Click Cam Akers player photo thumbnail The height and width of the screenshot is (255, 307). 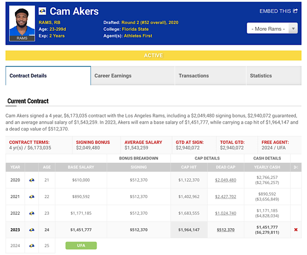point(22,23)
